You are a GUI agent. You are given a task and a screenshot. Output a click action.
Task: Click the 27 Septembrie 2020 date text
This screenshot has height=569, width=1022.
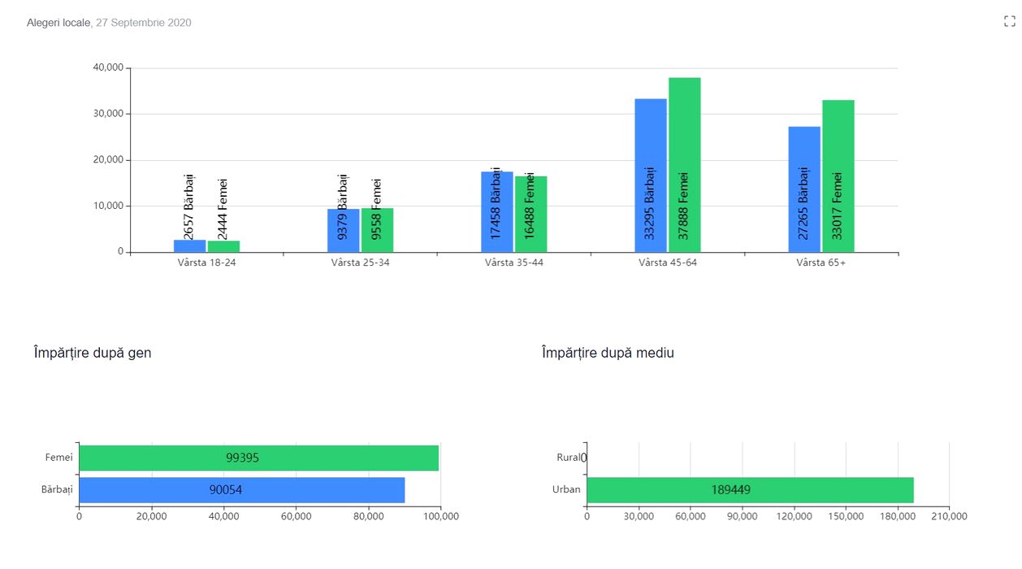(x=144, y=23)
